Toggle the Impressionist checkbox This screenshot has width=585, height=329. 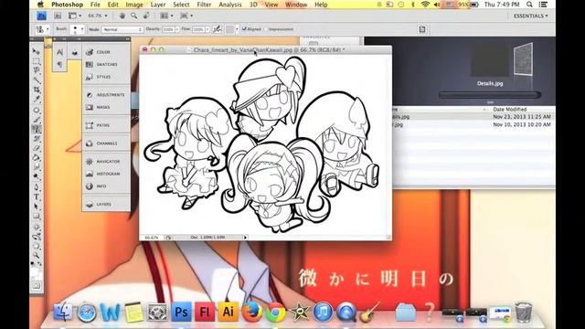click(x=266, y=29)
